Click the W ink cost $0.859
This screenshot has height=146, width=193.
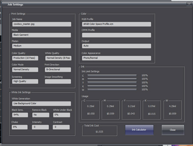173,114
